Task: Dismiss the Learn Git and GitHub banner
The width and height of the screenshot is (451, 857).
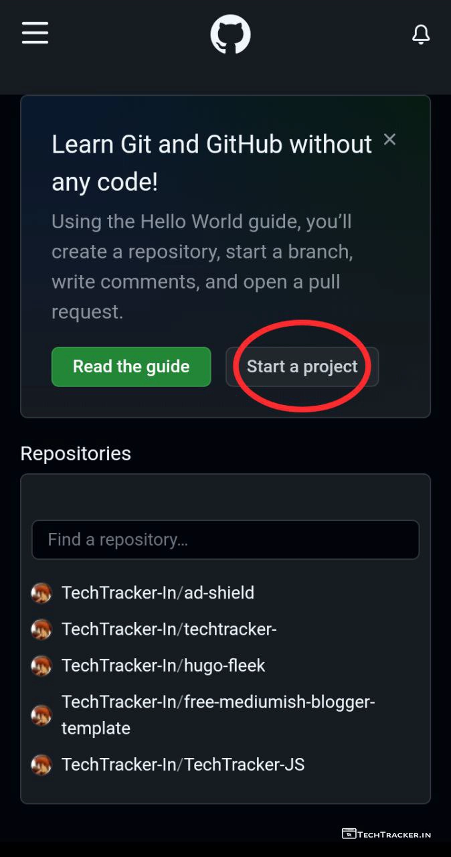Action: coord(389,139)
